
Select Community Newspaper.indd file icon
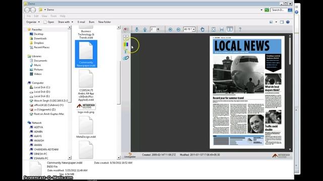tap(86, 54)
